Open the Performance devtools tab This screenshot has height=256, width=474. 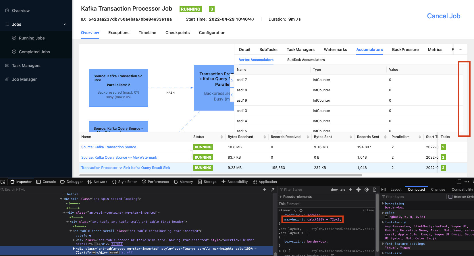[155, 182]
